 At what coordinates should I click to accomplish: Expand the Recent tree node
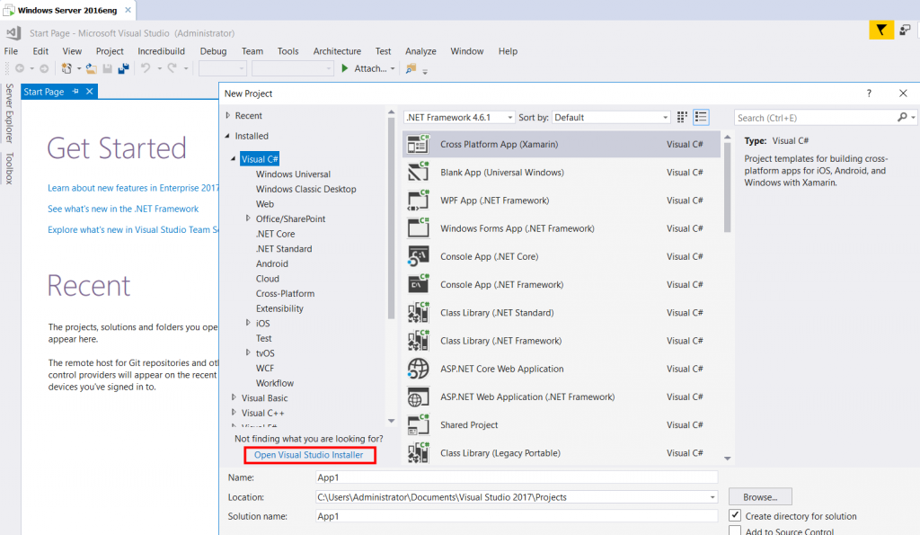[228, 116]
